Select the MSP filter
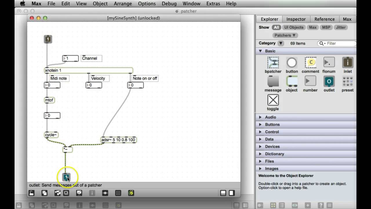The width and height of the screenshot is (371, 209). pyautogui.click(x=326, y=27)
